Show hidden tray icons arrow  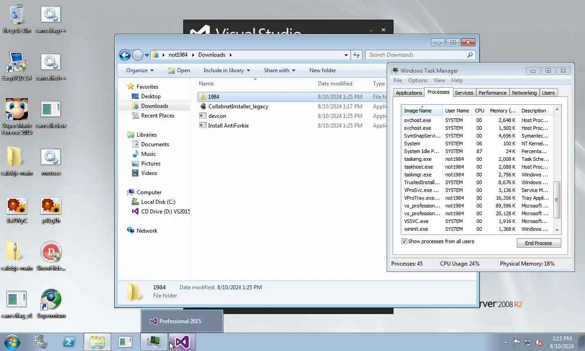[x=505, y=342]
